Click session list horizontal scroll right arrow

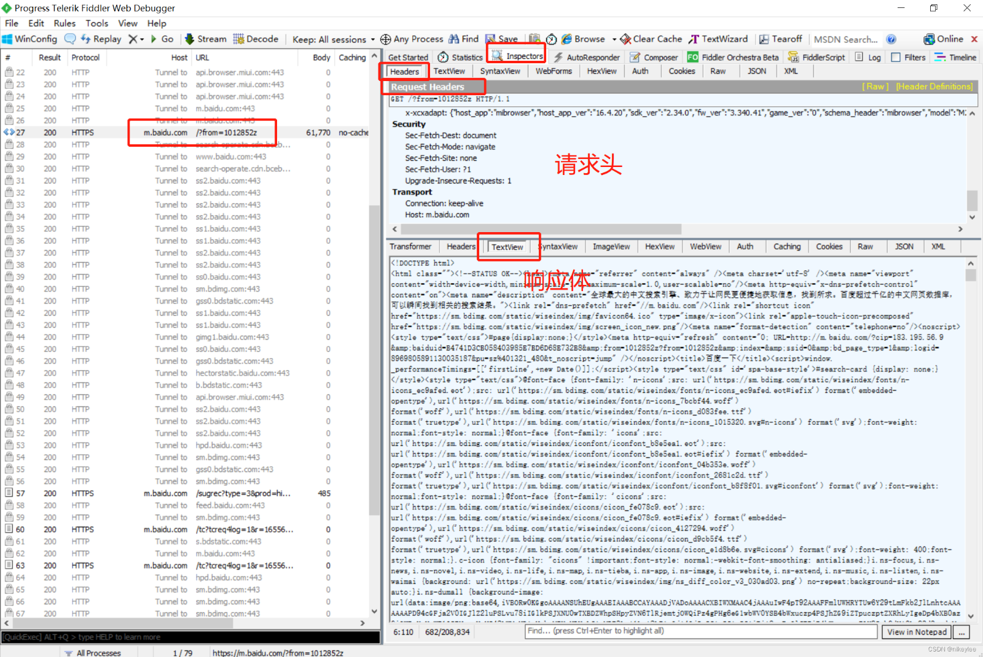(x=362, y=623)
